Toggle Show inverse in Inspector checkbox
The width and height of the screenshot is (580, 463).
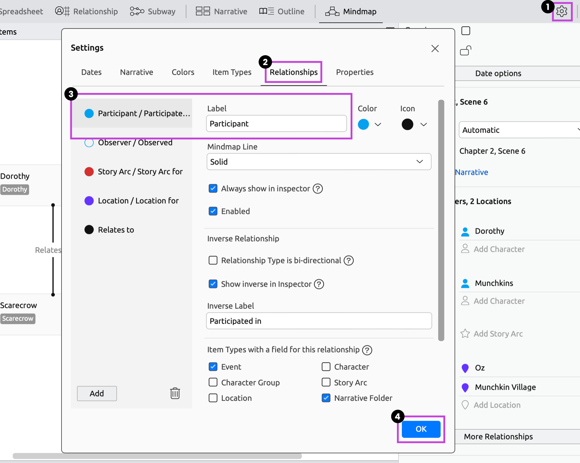(213, 284)
